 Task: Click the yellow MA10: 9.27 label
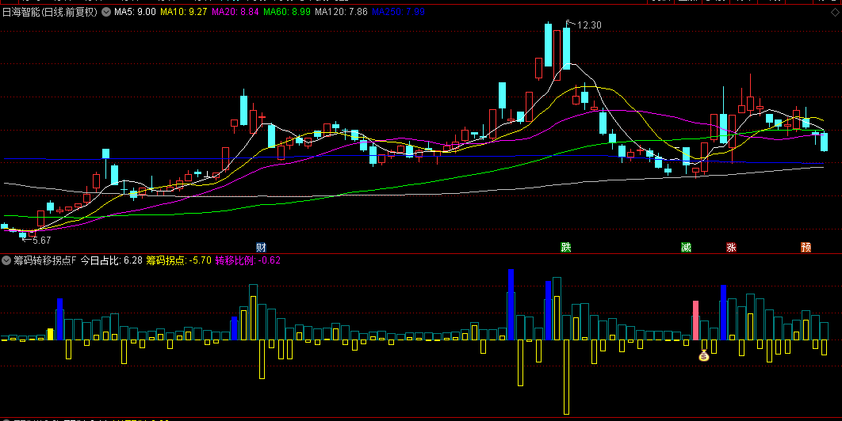click(183, 12)
